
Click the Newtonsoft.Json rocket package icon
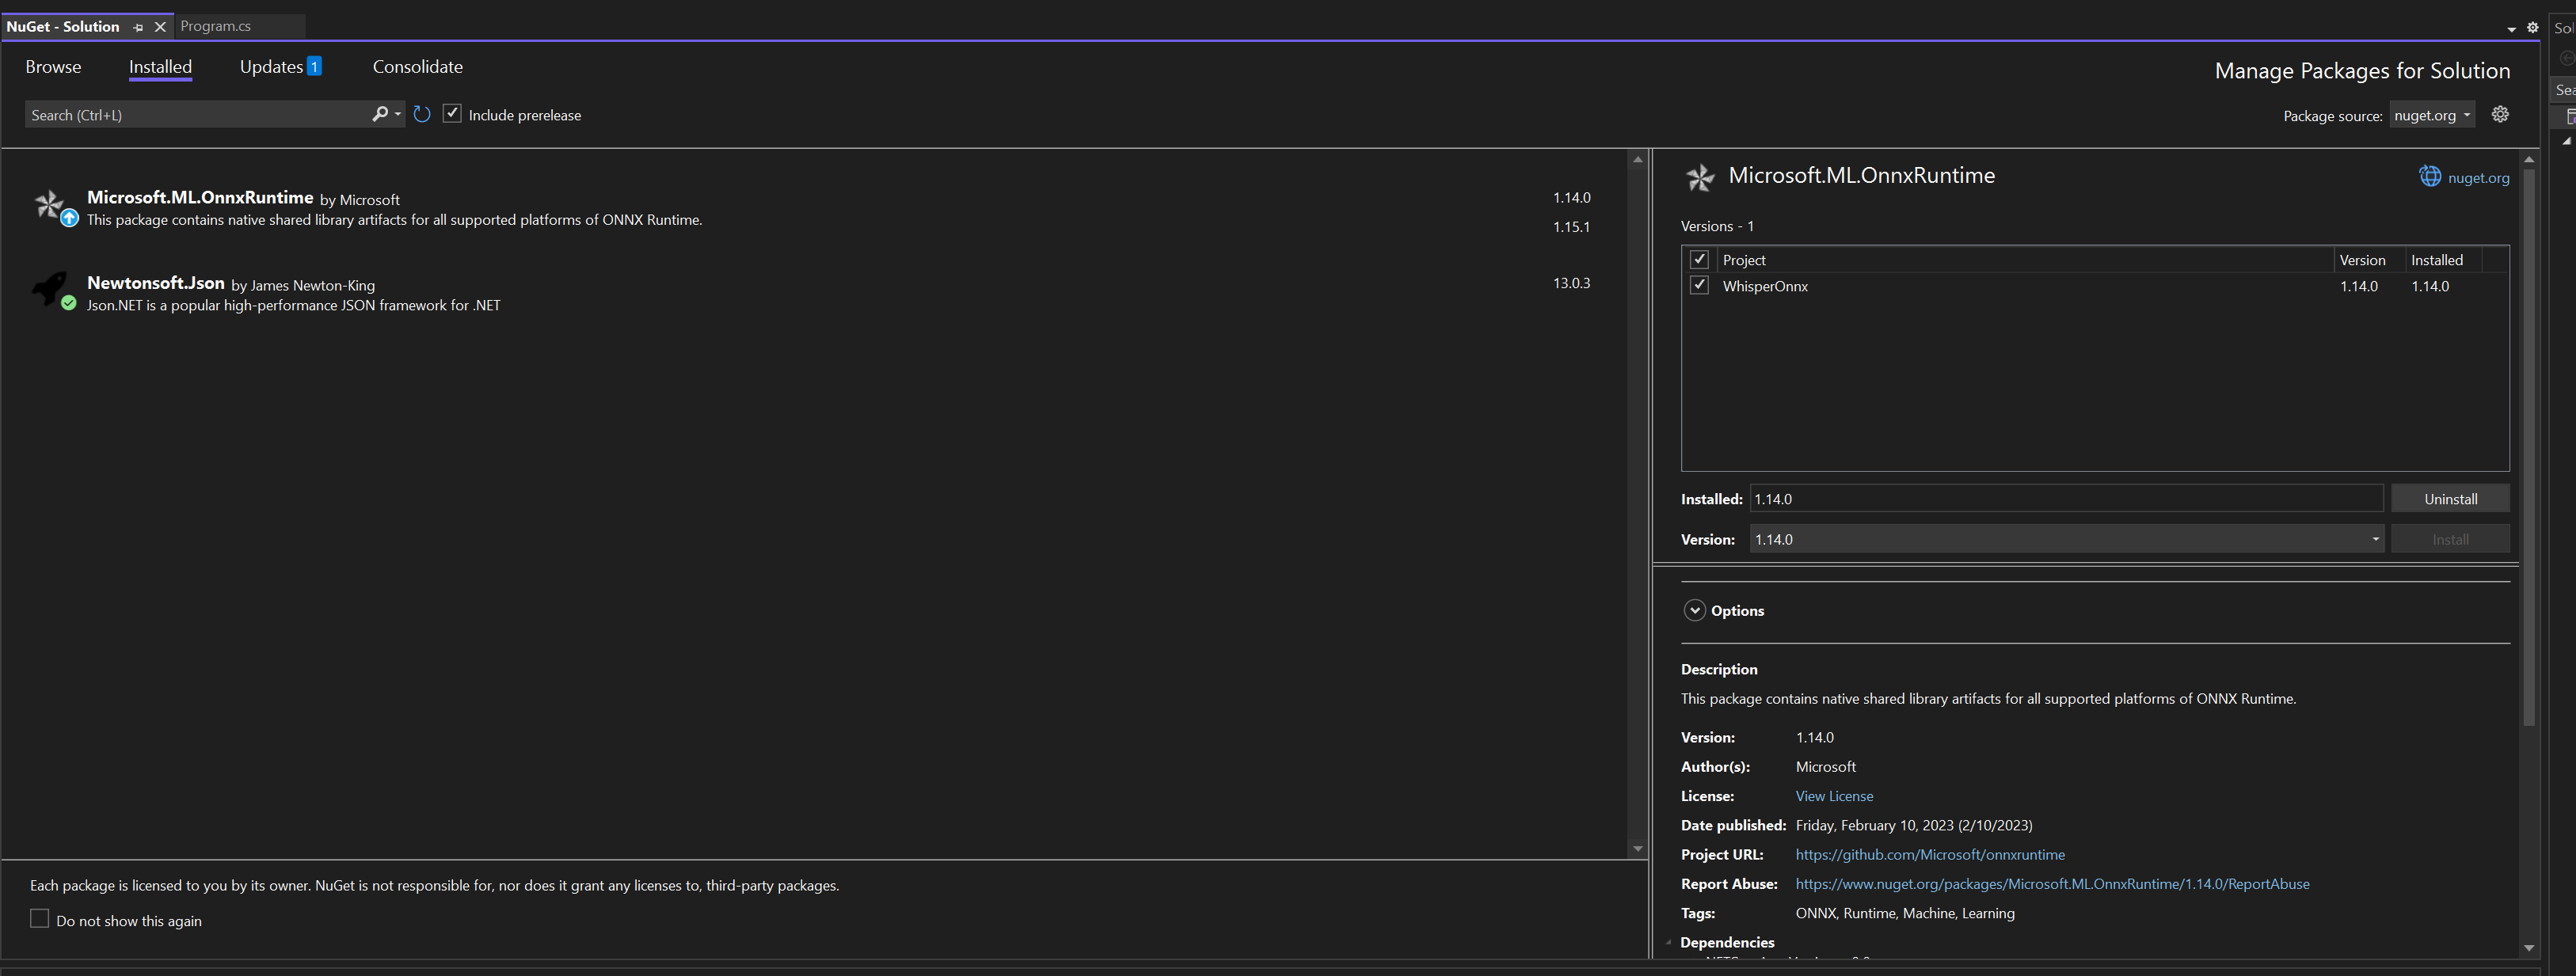[x=49, y=290]
